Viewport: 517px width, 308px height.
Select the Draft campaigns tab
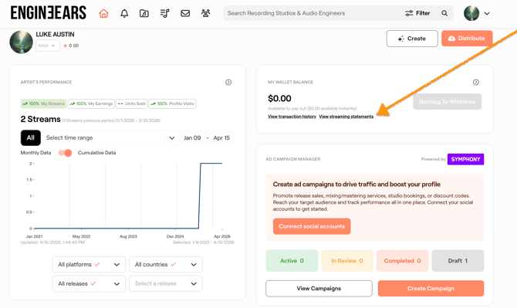pyautogui.click(x=458, y=260)
